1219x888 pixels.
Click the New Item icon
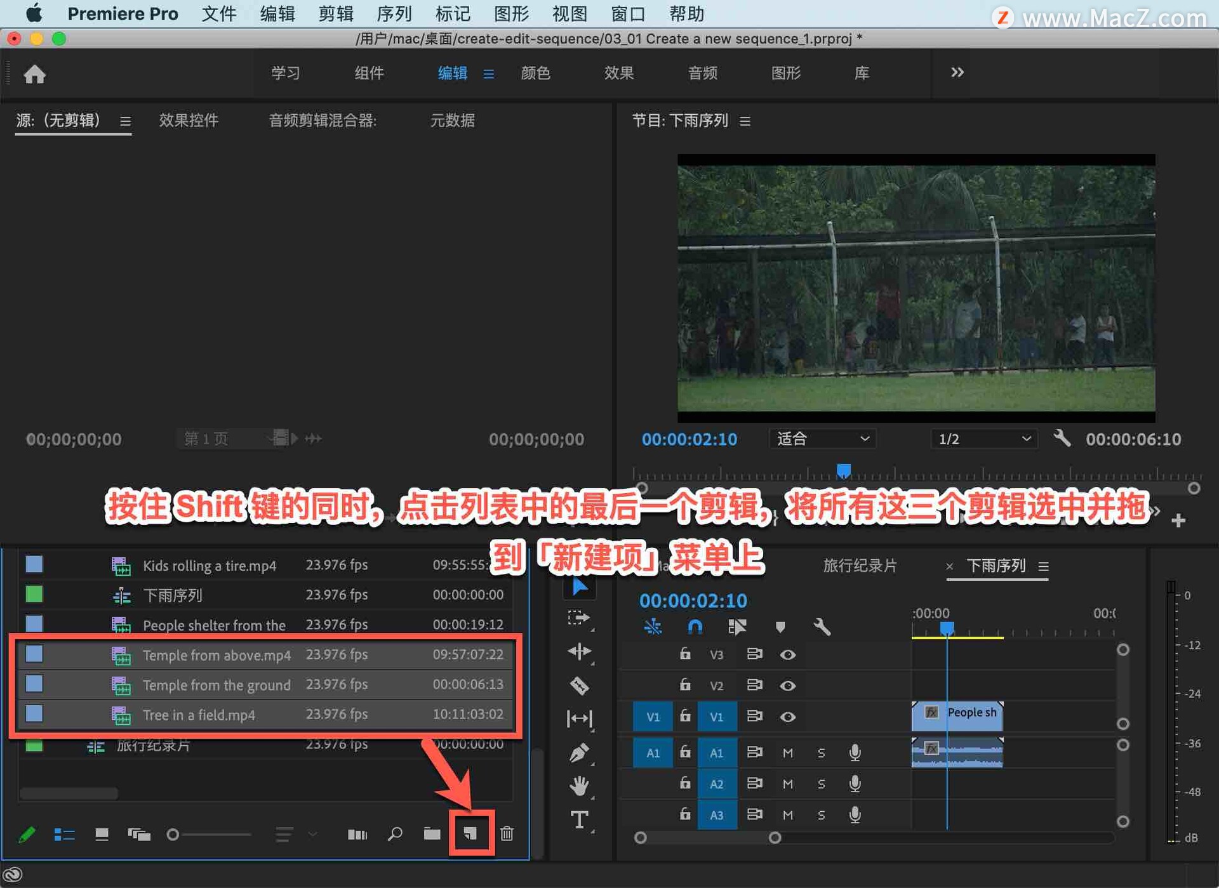click(x=470, y=833)
